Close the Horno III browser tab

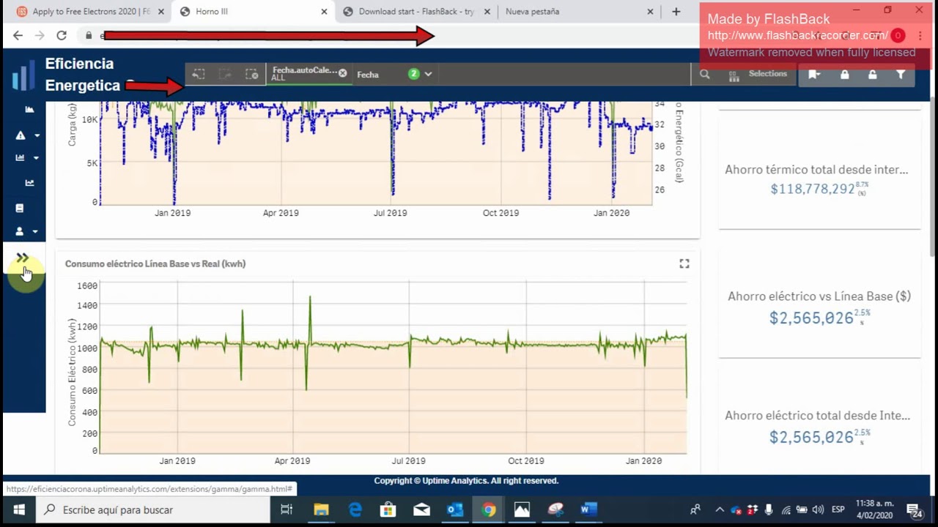point(324,12)
